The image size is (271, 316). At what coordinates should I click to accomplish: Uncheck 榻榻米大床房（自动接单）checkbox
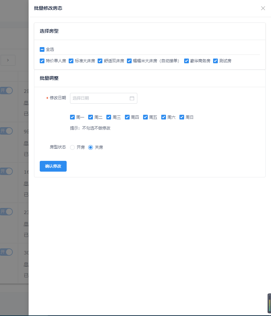point(129,61)
